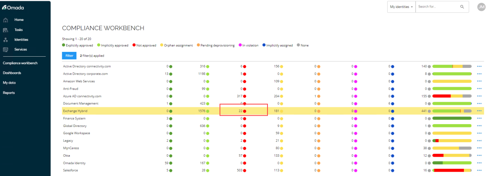The image size is (490, 176).
Task: Open the JM user avatar
Action: (481, 7)
